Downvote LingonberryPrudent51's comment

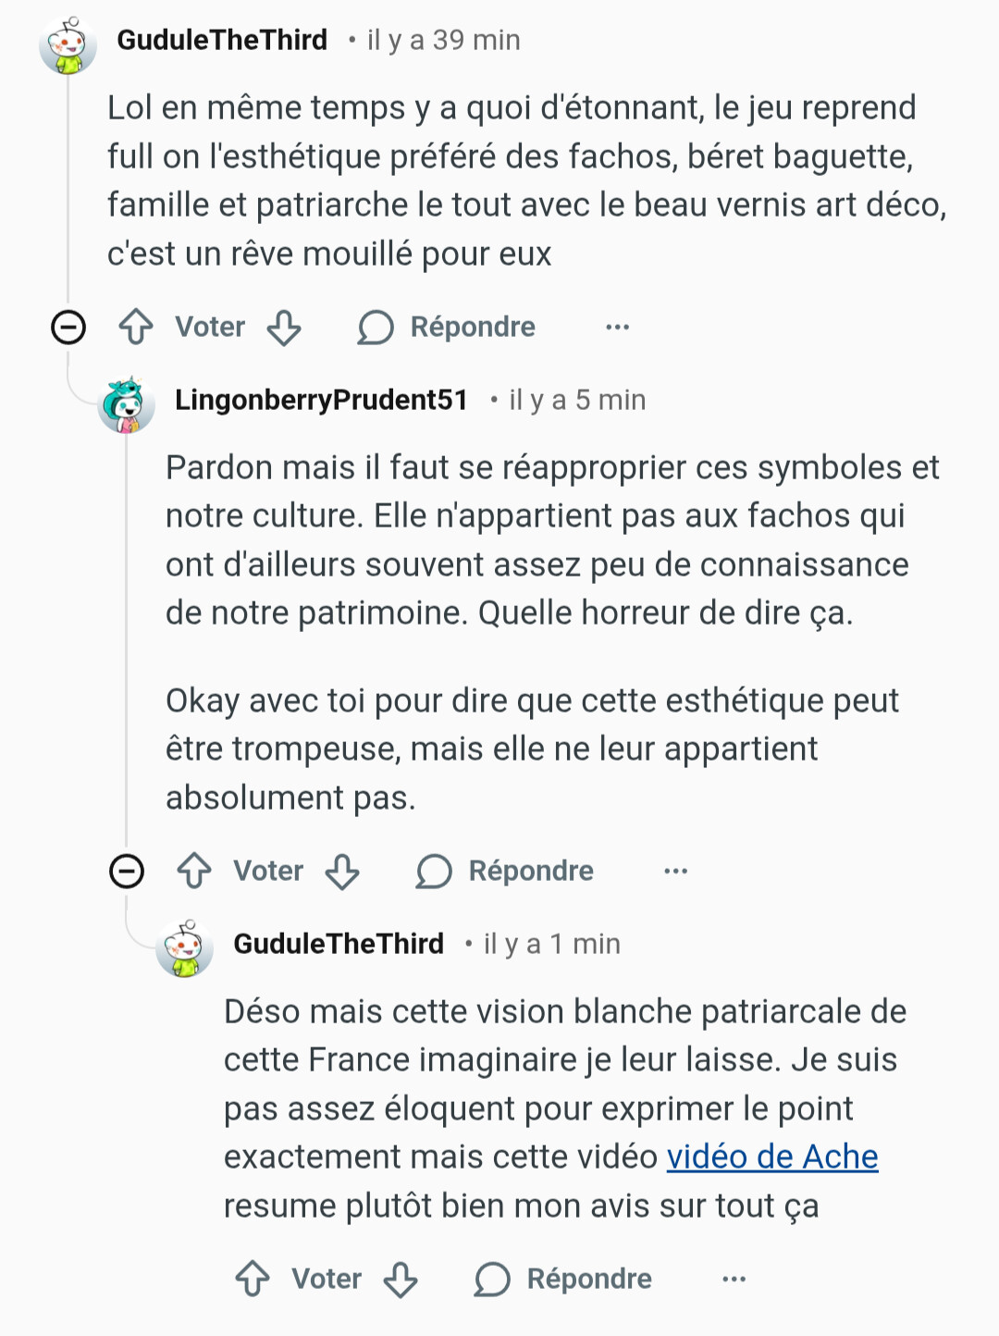pyautogui.click(x=342, y=871)
